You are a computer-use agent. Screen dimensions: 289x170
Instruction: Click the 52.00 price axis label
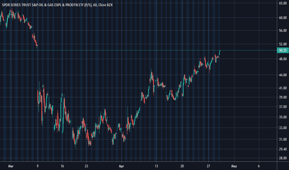point(283,44)
